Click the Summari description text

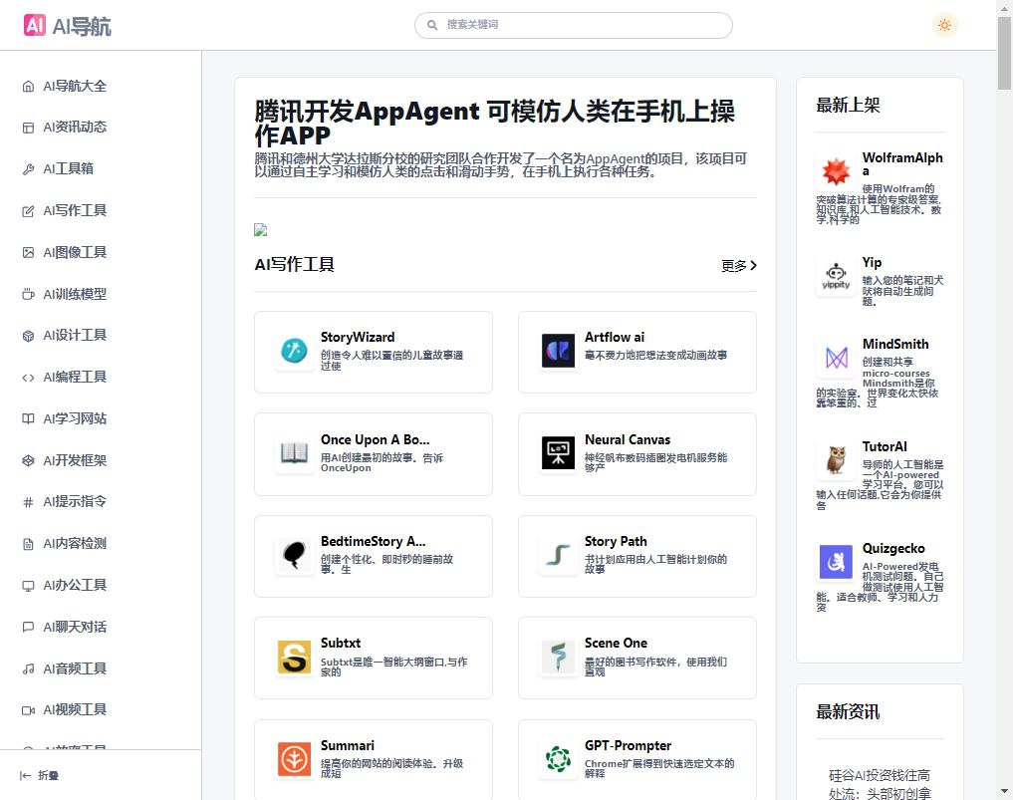pos(391,768)
